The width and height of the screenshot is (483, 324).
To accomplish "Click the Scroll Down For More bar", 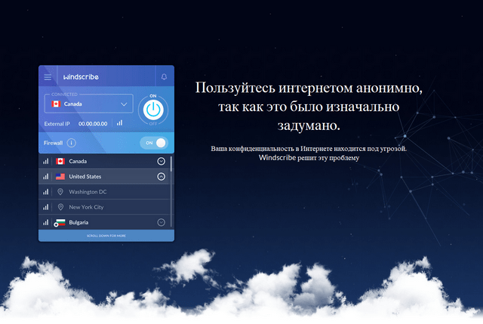I will 106,236.
